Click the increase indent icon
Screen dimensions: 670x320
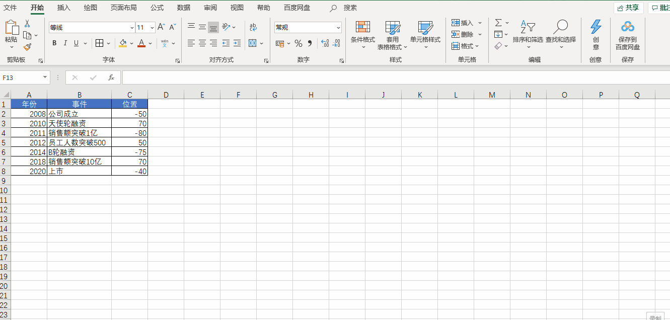click(237, 43)
